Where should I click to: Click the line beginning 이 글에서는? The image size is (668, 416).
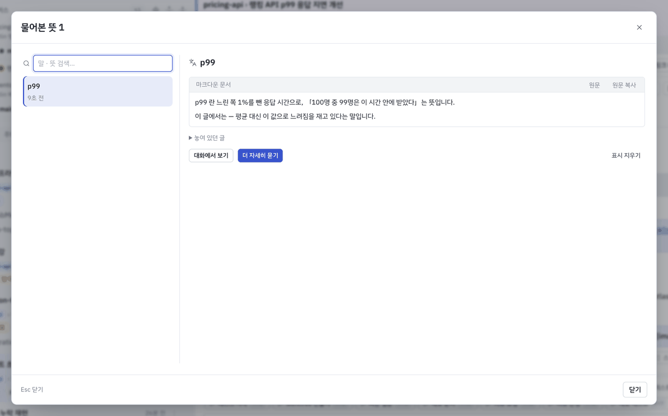285,116
